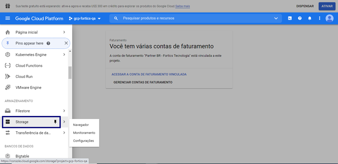This screenshot has height=164, width=338.
Task: Expand the Storage submenu chevron
Action: (64, 122)
